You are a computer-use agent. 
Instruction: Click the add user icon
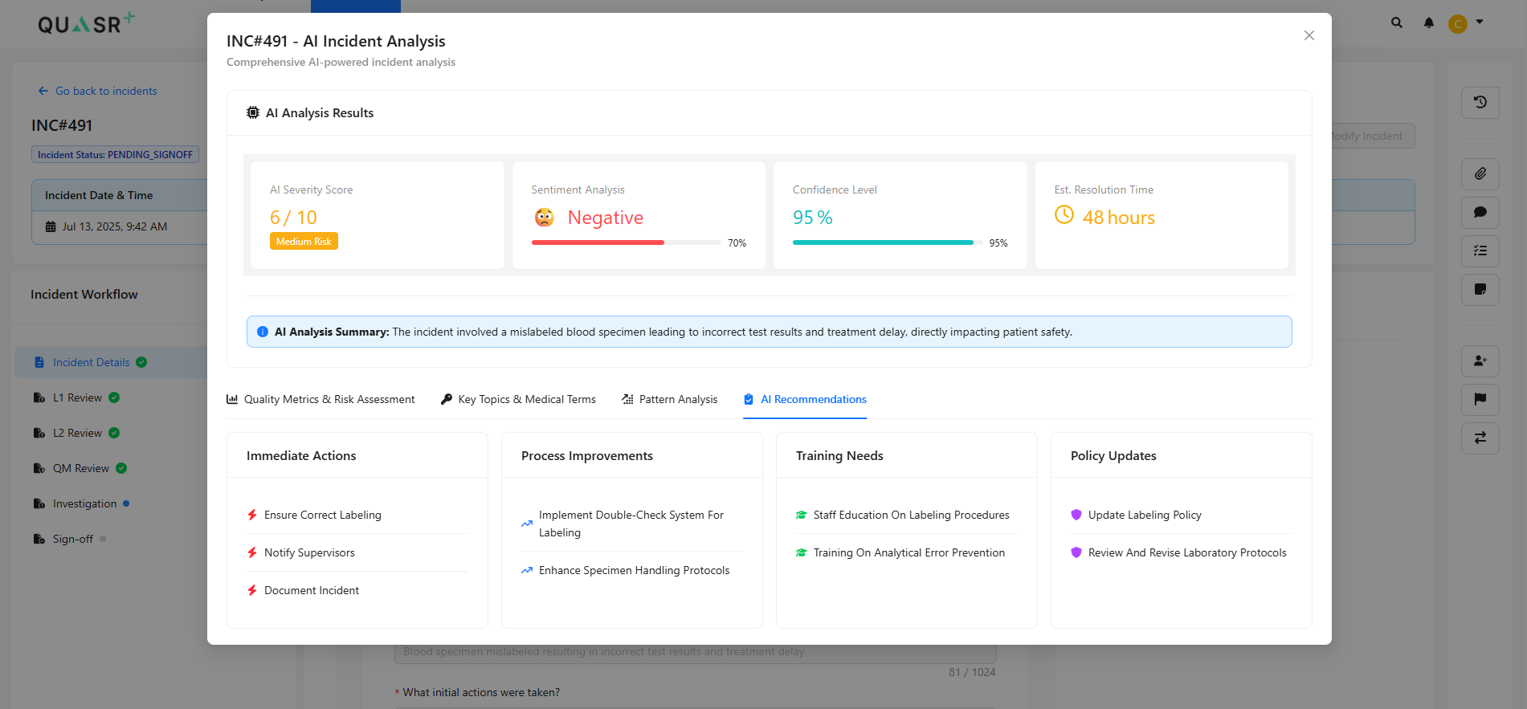click(x=1480, y=361)
